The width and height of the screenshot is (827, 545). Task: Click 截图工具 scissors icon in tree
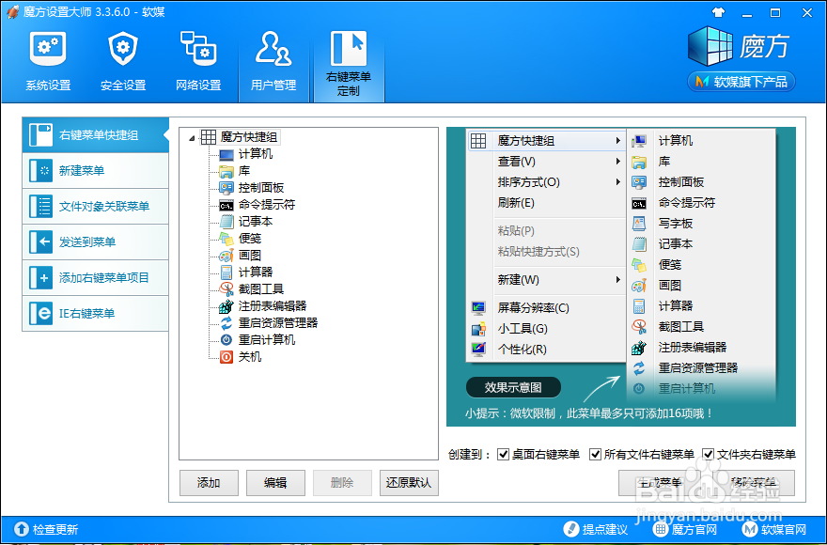pos(226,289)
